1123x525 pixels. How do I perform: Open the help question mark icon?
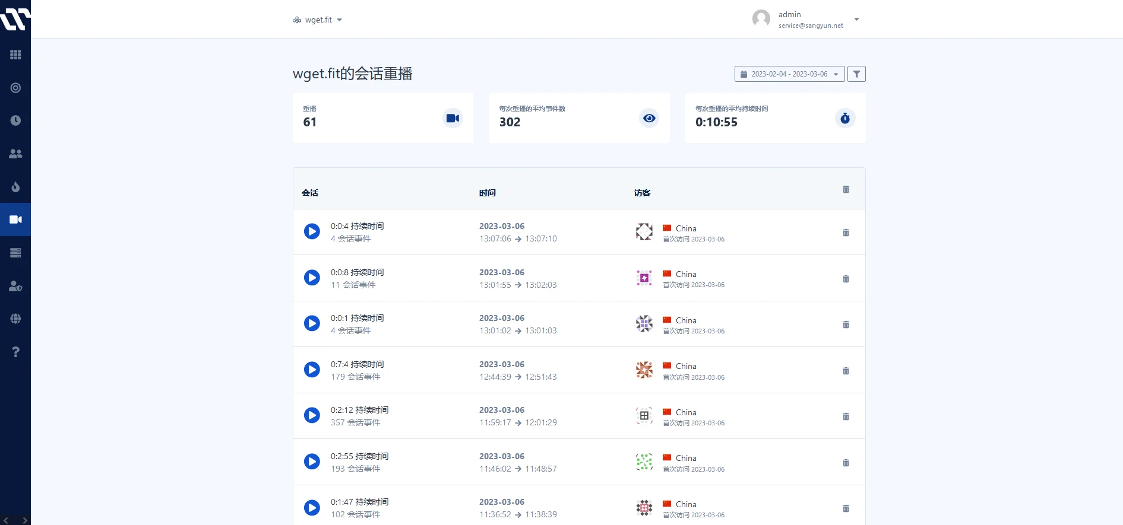(15, 352)
